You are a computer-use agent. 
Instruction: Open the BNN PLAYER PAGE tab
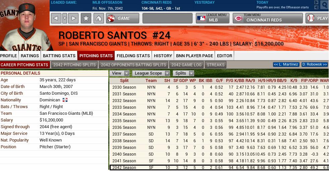point(194,56)
